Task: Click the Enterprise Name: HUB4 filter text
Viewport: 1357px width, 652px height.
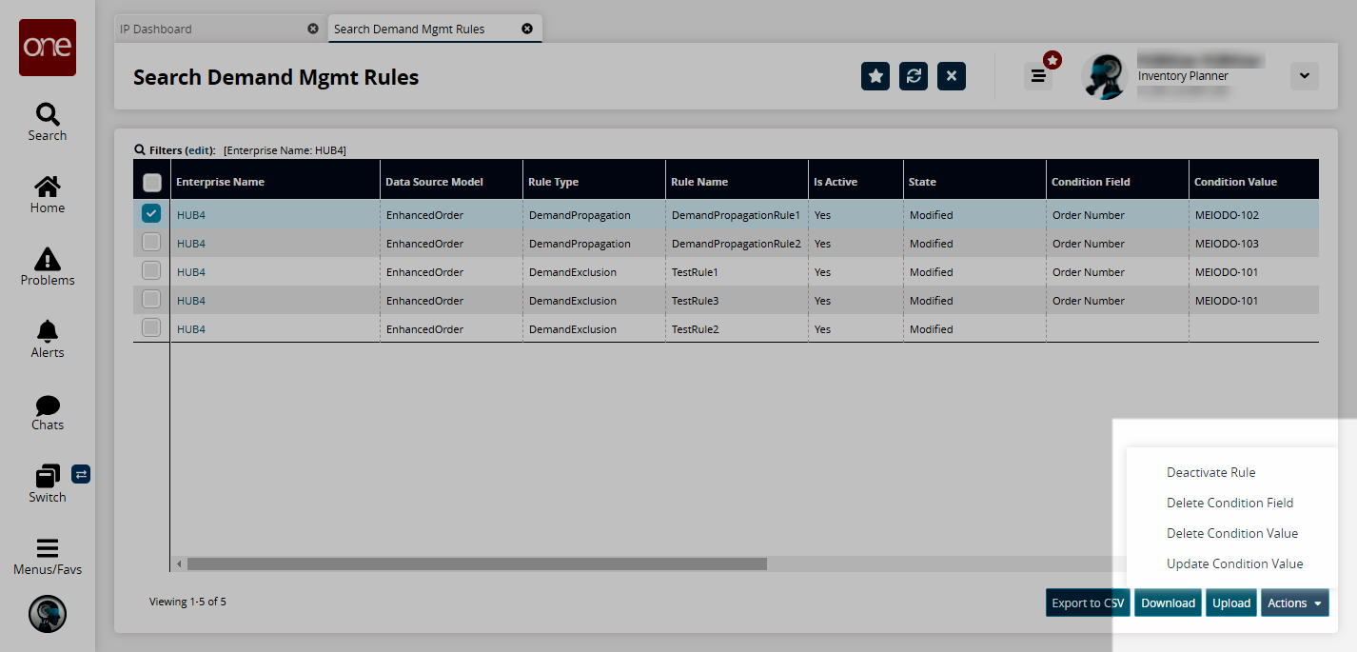Action: [285, 150]
